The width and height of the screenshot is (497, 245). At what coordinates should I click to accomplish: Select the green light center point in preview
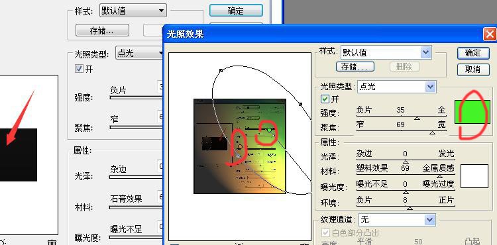[x=269, y=130]
